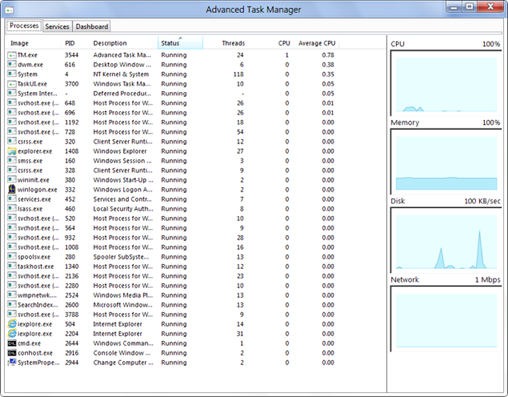Click the PID value 2916
Image resolution: width=508 pixels, height=397 pixels.
[72, 353]
